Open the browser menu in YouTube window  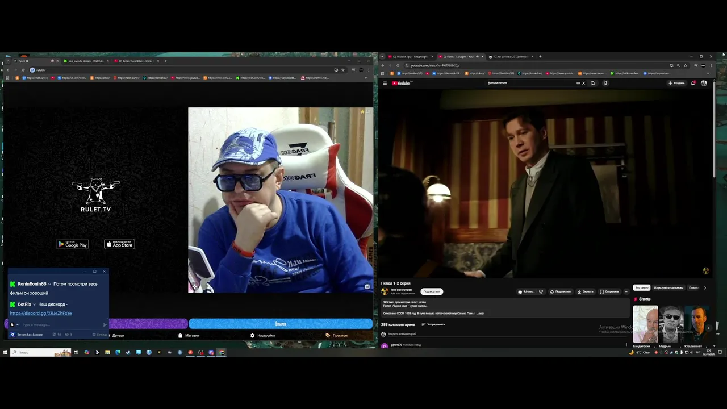pos(711,65)
